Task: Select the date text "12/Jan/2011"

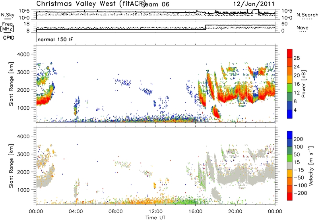Action: click(254, 4)
